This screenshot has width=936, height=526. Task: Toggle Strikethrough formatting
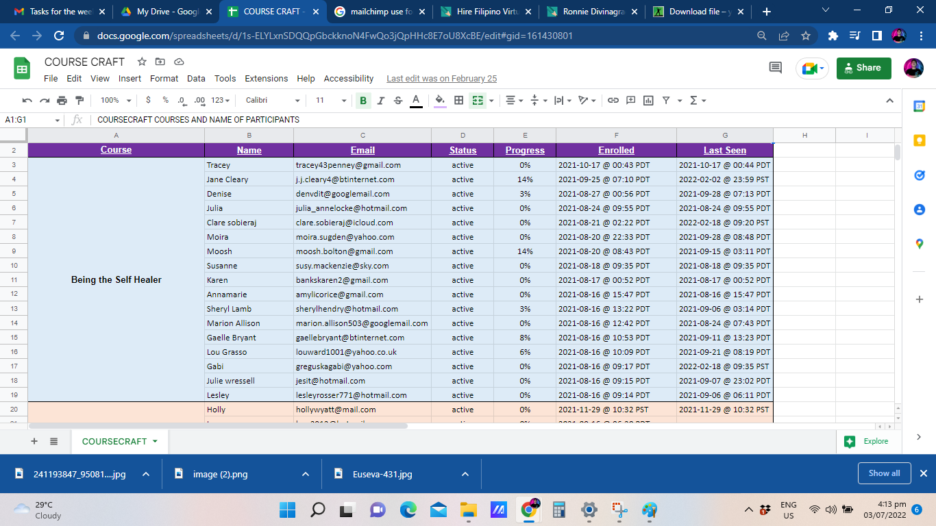pyautogui.click(x=398, y=100)
